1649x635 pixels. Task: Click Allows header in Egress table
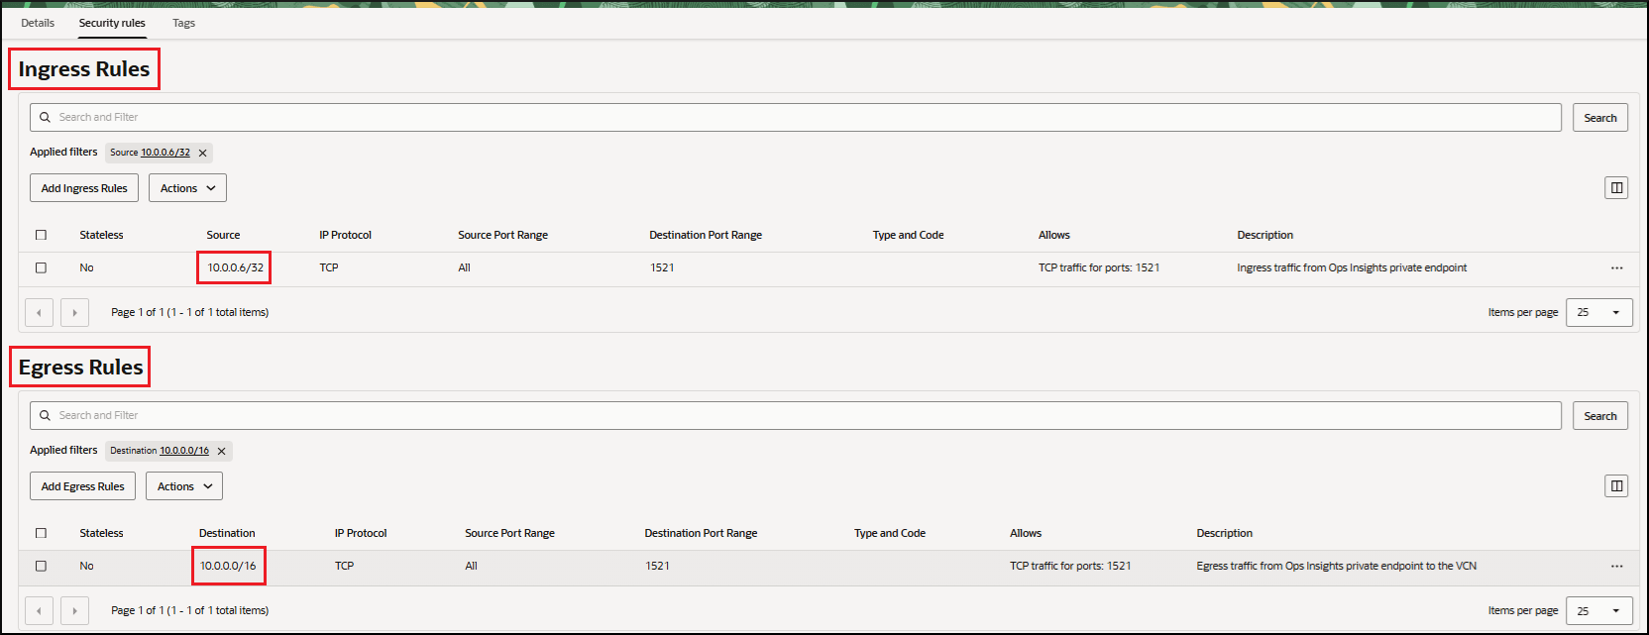pyautogui.click(x=1026, y=533)
